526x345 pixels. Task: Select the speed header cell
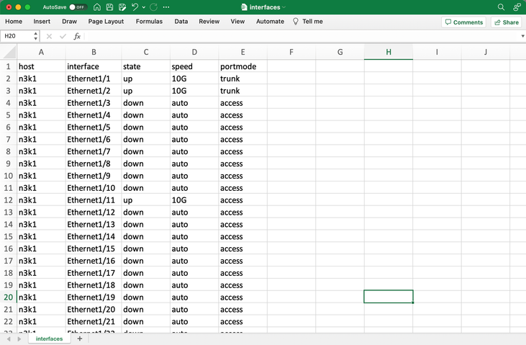[x=194, y=66]
